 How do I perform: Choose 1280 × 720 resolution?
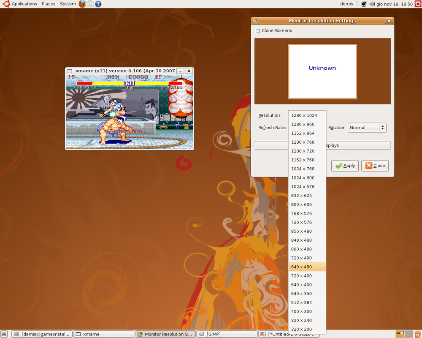point(307,151)
